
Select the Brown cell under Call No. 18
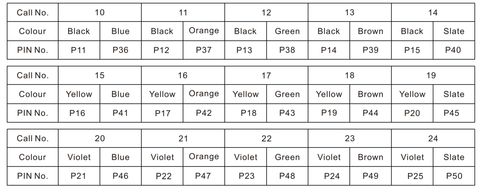click(371, 94)
